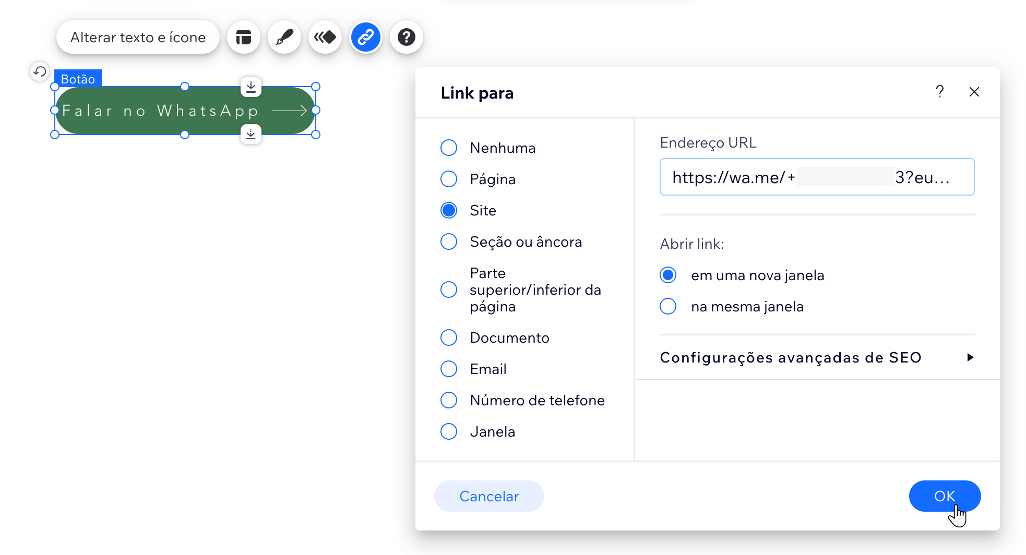Close the Link para dialog
This screenshot has height=555, width=1026.
click(x=974, y=92)
